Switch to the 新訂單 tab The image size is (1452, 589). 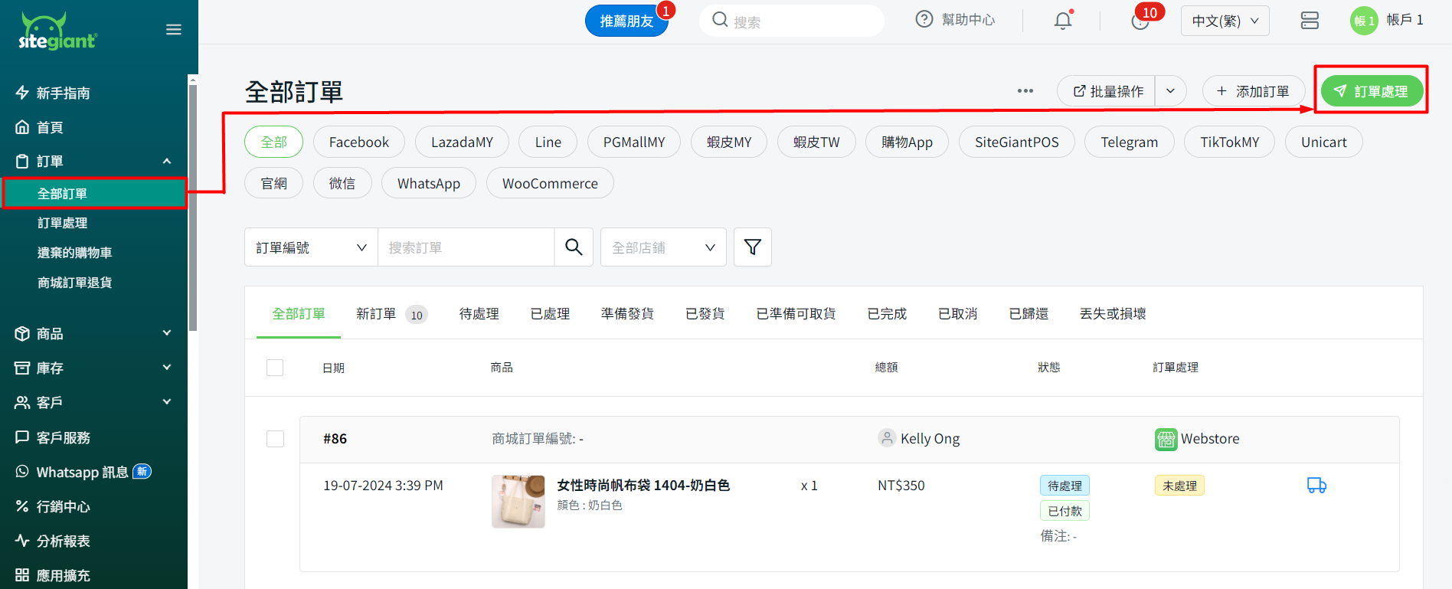376,314
